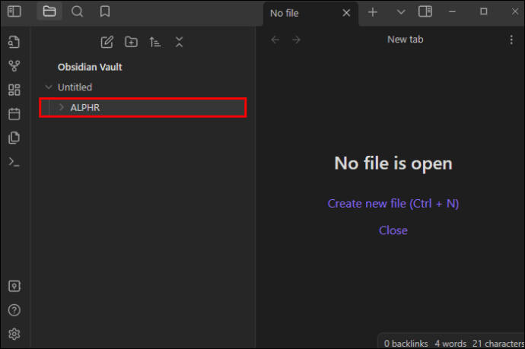
Task: Toggle the right sidebar
Action: pos(425,11)
